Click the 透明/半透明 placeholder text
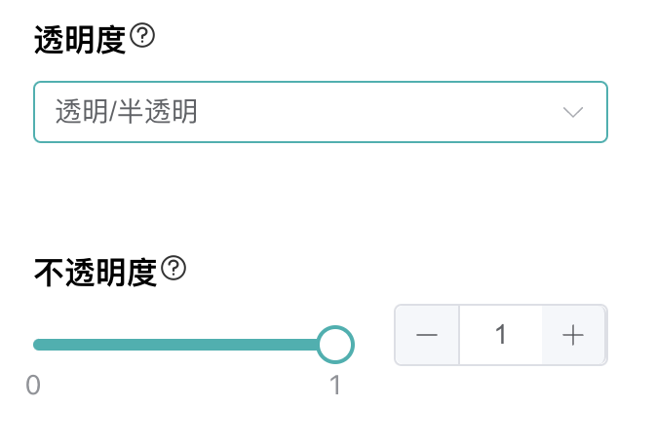The image size is (655, 444). (127, 112)
